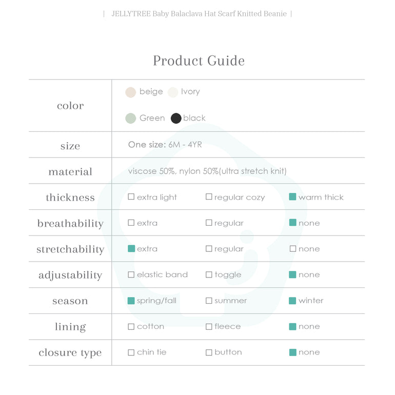
Task: Tick the none stretchability checkbox
Action: 292,249
